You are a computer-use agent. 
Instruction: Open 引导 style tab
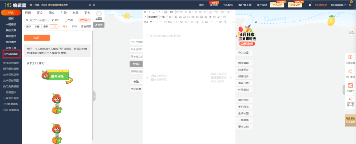click(x=64, y=13)
